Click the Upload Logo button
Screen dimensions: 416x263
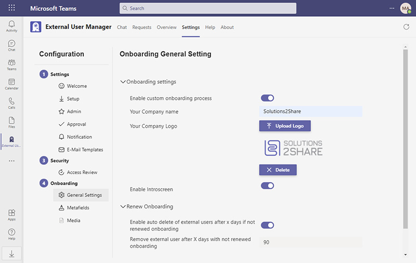[285, 126]
